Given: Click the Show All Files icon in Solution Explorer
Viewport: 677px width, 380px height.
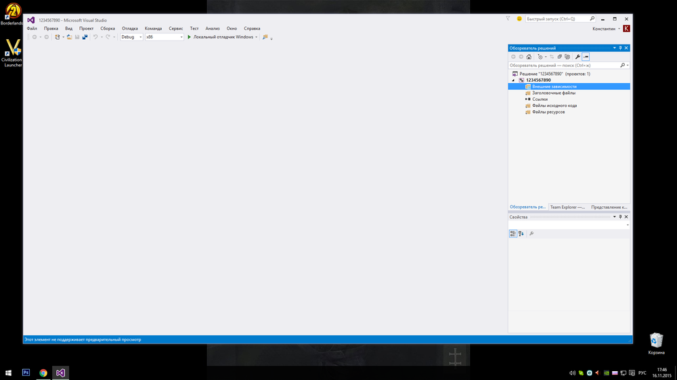Looking at the screenshot, I should (x=567, y=57).
